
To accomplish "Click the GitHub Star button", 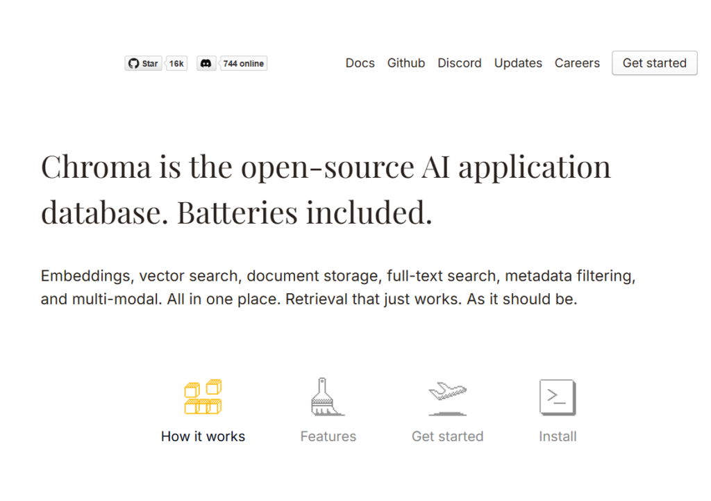I will coord(143,63).
